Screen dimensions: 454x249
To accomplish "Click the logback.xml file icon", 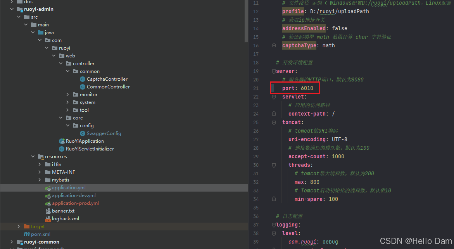I will click(48, 219).
